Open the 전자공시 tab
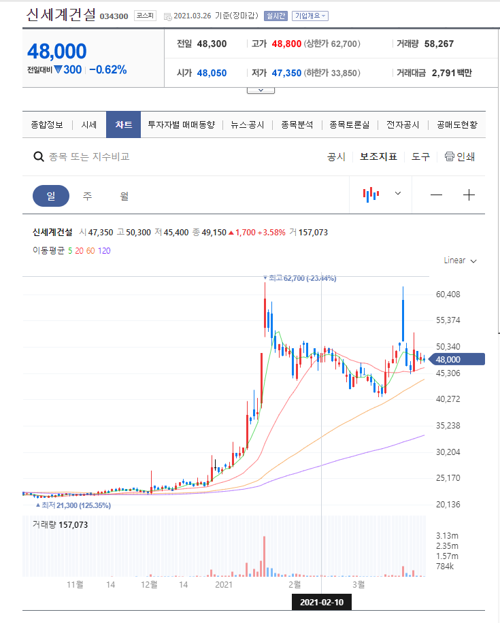Viewport: 500px width, 623px height. (403, 124)
